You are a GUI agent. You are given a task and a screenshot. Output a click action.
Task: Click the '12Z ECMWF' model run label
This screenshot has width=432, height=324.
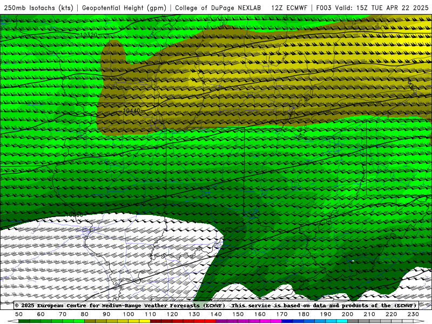point(289,8)
